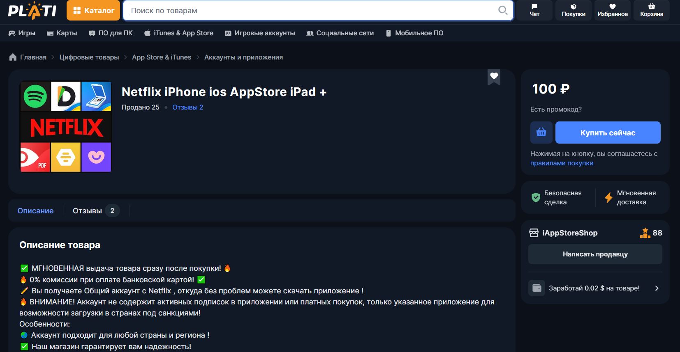Click Написать продавцу button
Viewport: 680px width, 352px height.
(595, 254)
